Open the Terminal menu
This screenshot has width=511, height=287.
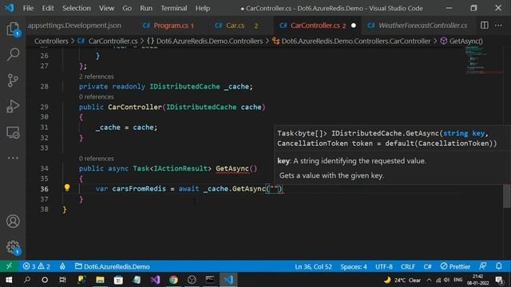(174, 8)
